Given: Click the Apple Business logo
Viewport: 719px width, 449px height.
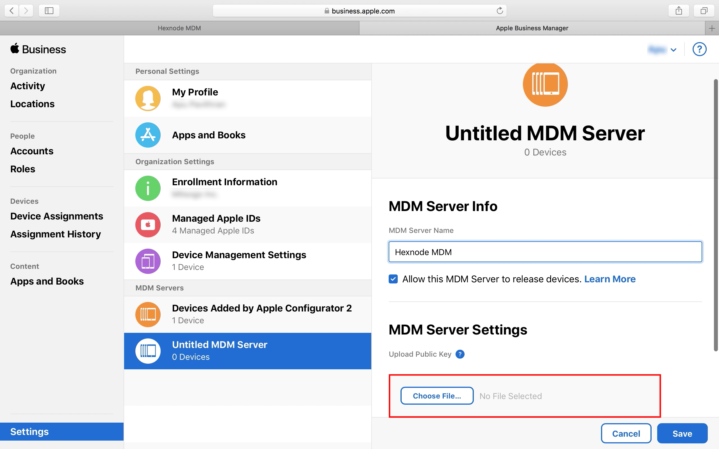Looking at the screenshot, I should (x=38, y=49).
